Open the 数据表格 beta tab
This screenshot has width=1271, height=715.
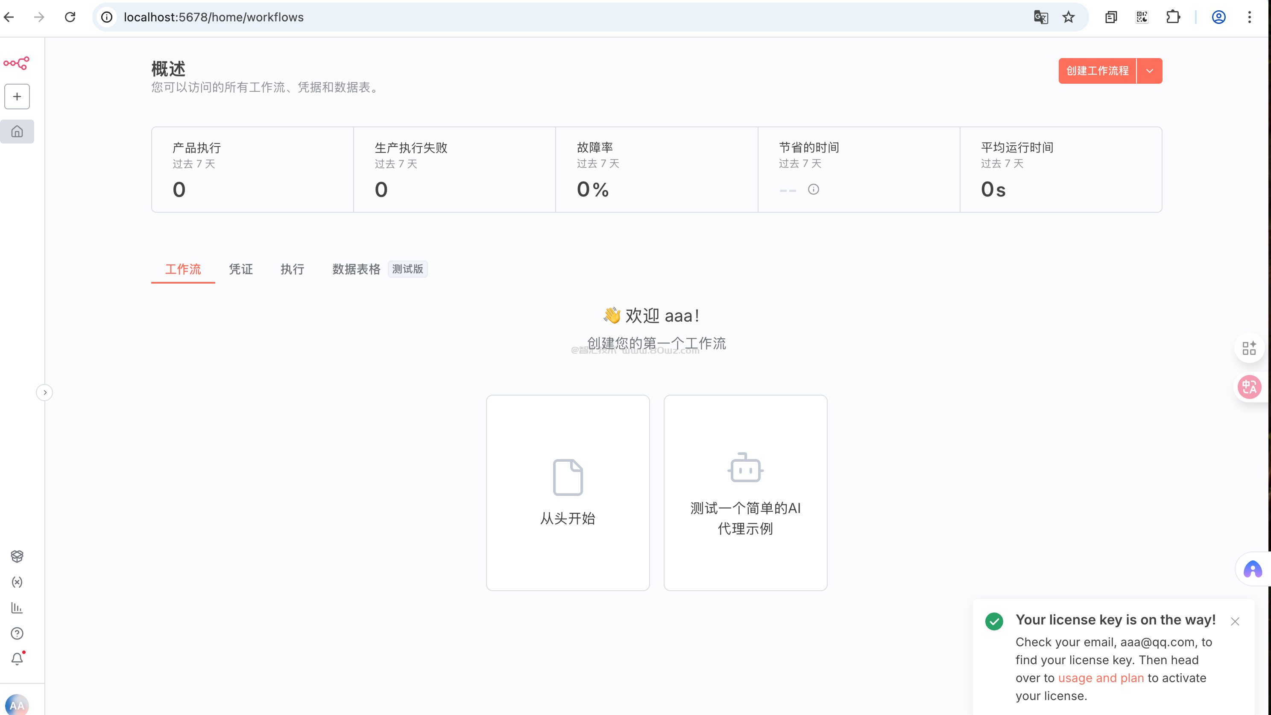click(x=356, y=270)
